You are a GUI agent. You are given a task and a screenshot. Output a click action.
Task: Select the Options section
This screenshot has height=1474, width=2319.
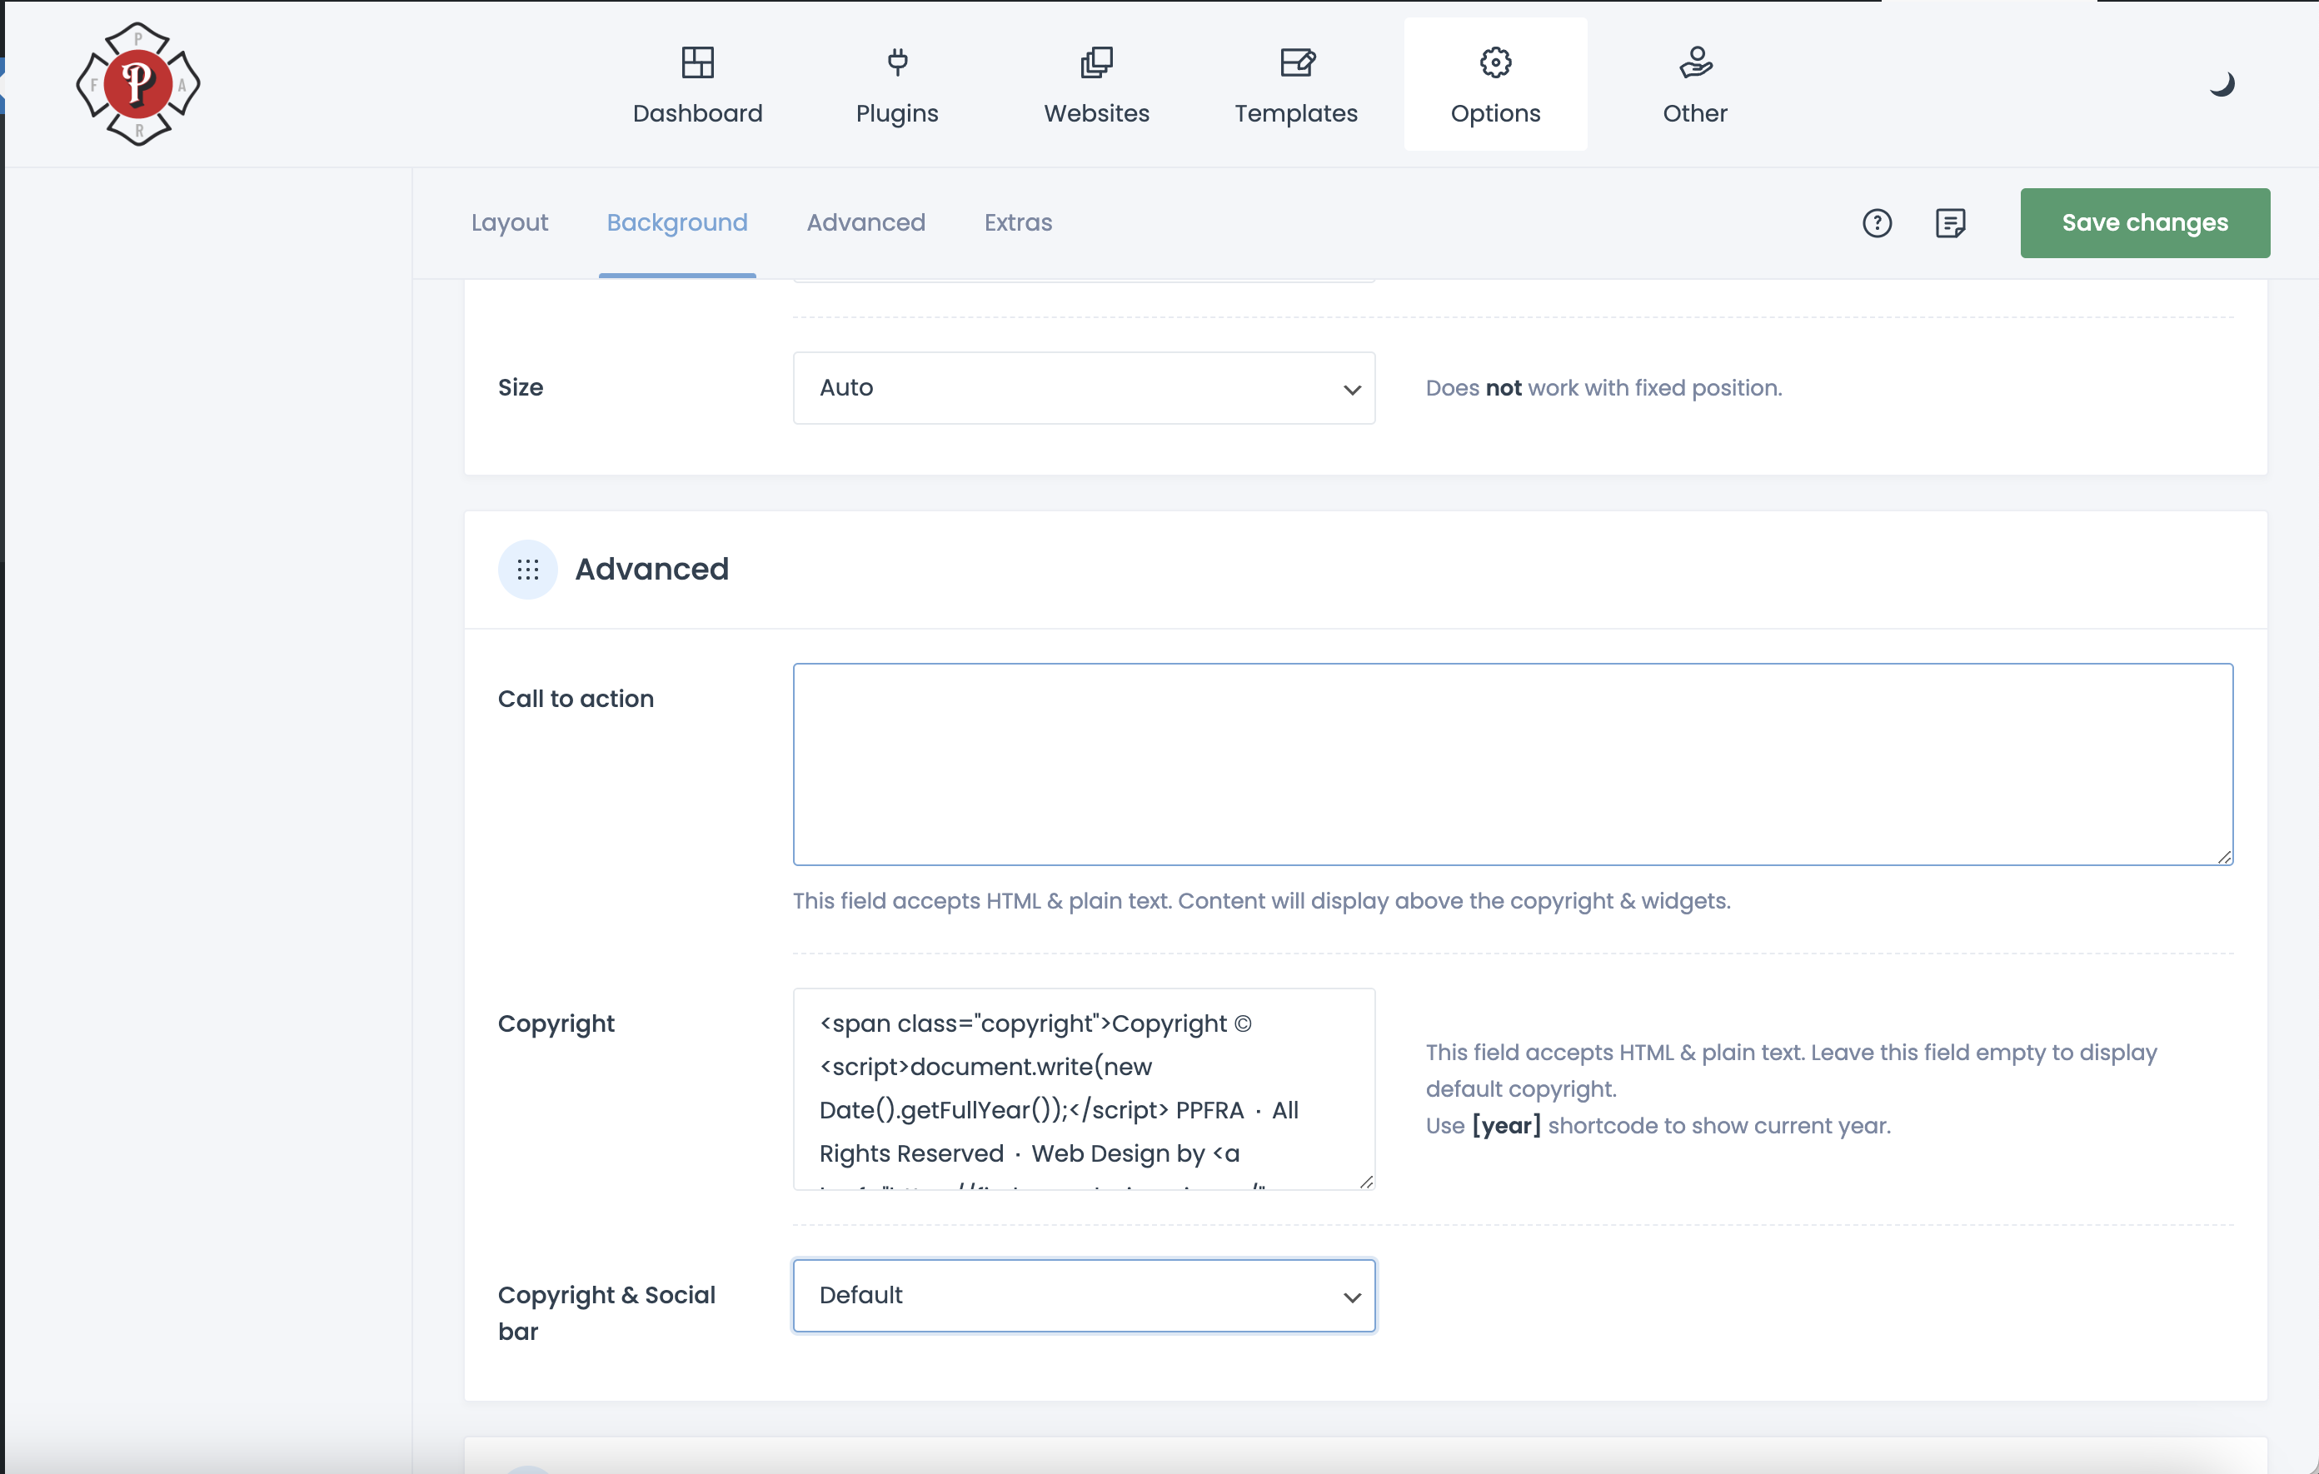(x=1494, y=85)
